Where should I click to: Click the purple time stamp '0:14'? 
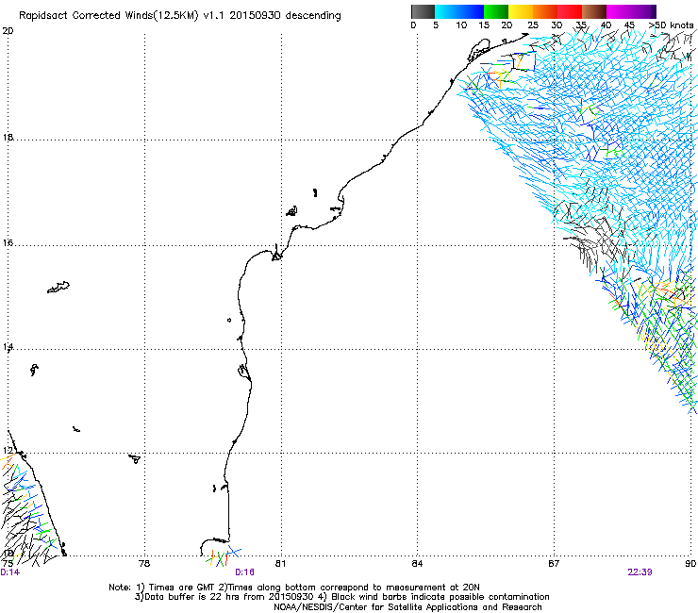(10, 572)
